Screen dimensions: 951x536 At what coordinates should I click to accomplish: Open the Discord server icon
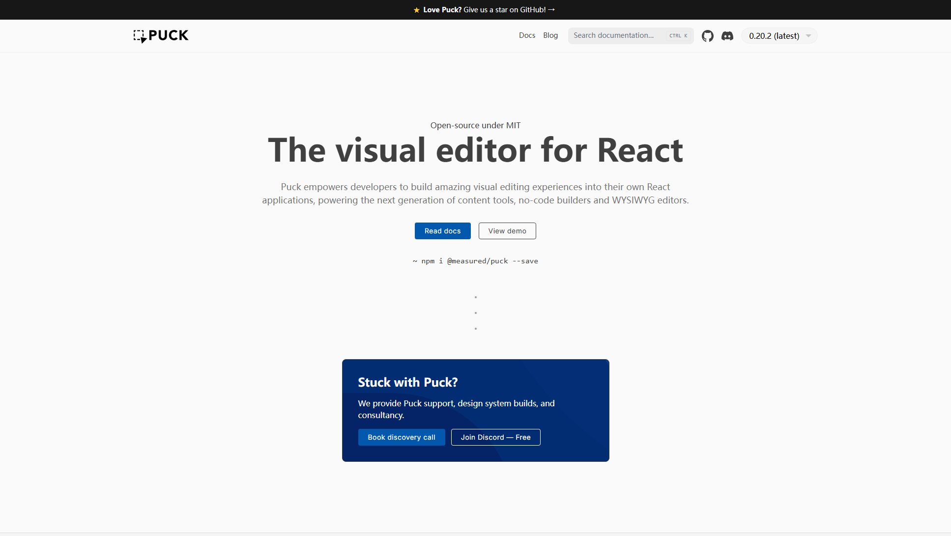(727, 36)
